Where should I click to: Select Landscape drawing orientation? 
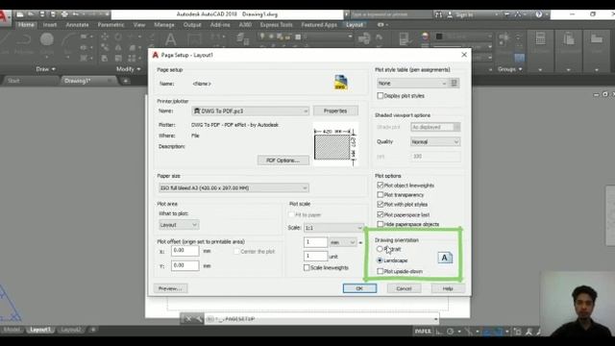click(x=380, y=260)
